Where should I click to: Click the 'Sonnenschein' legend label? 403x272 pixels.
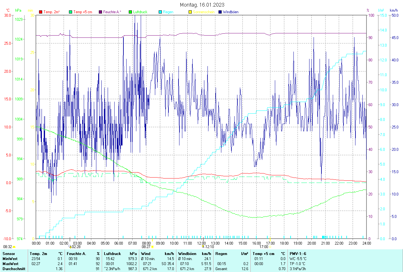click(x=204, y=12)
